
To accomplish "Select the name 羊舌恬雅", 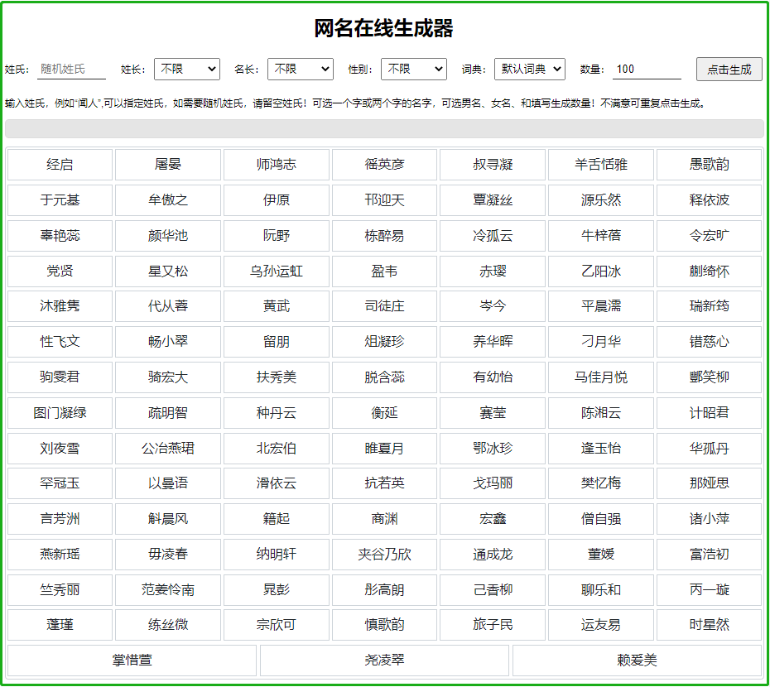I will (x=601, y=165).
